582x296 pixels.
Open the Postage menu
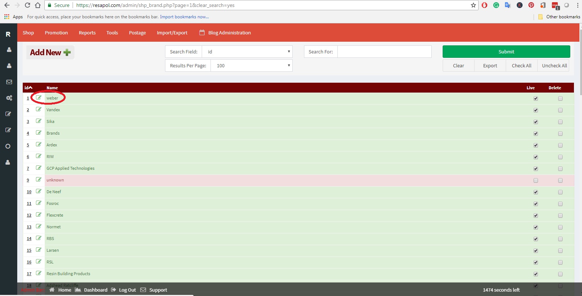point(138,33)
